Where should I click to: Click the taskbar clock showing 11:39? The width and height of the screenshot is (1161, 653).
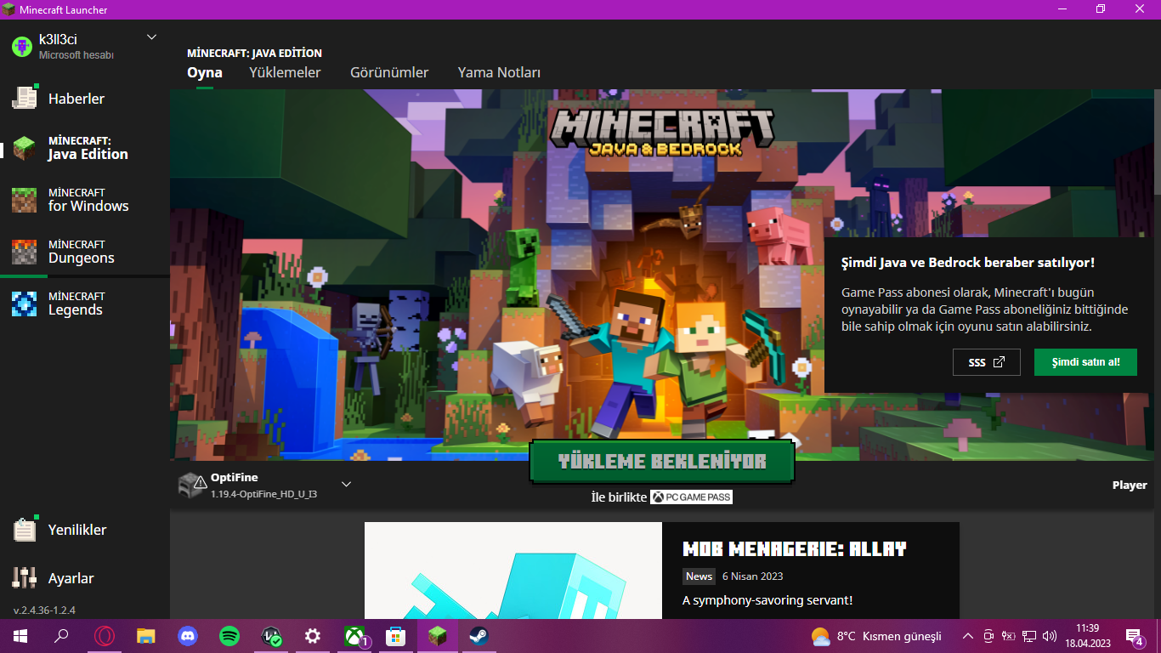pos(1087,636)
